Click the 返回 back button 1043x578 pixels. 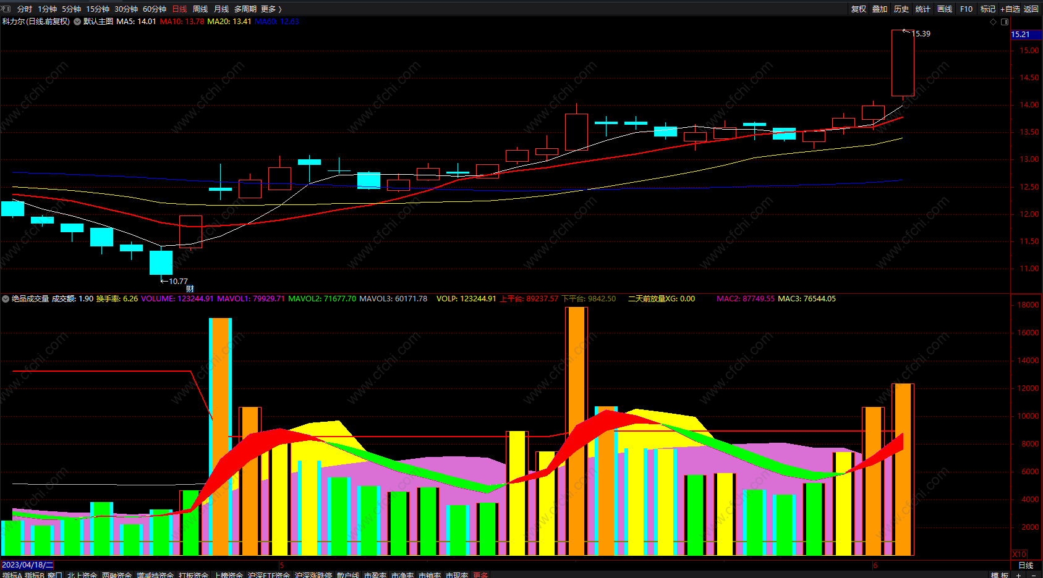pos(1031,9)
